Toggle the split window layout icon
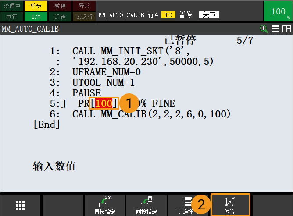 pos(286,29)
